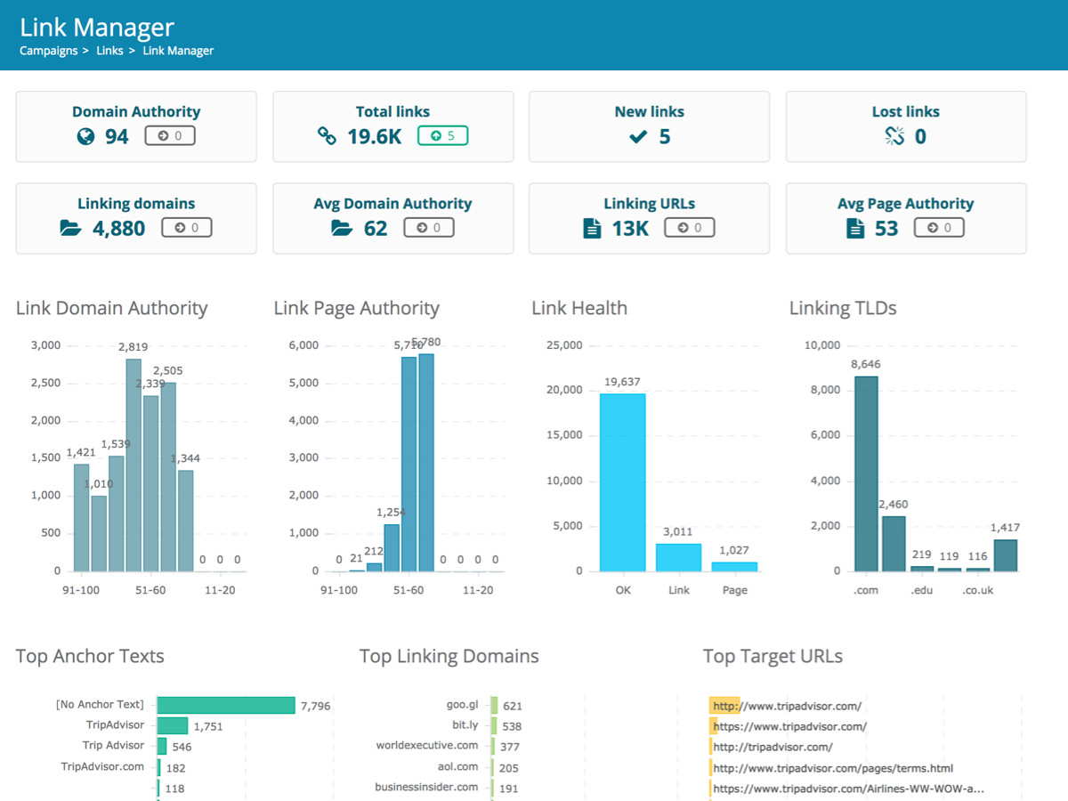Screen dimensions: 1068x801
Task: Click the document icon in Avg Page Authority card
Action: (x=854, y=229)
